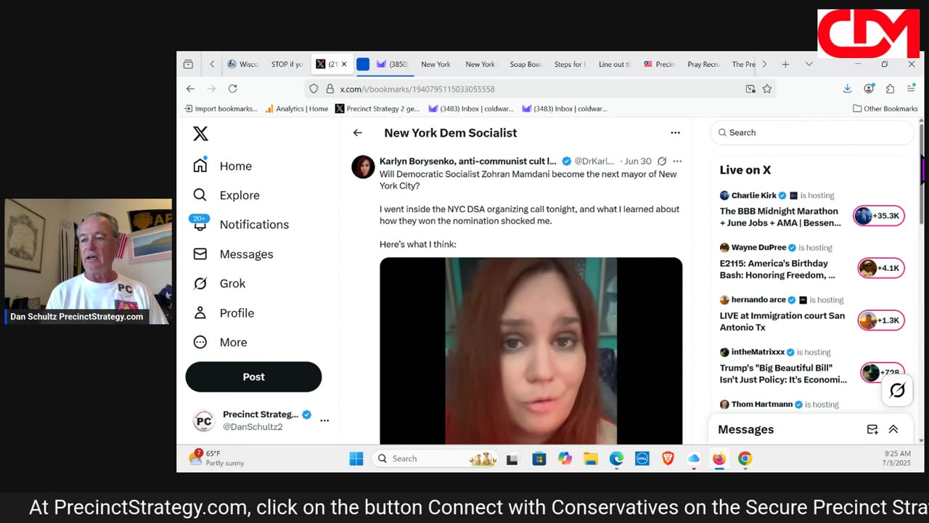Open intheMatrixxx's Big Beautiful Bill live
The image size is (929, 523).
[783, 374]
